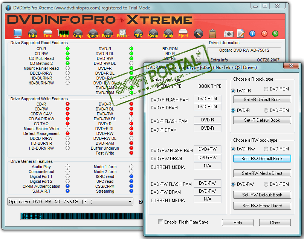This screenshot has width=304, height=239.
Task: Click the Defect Management label
Action: (x=41, y=133)
